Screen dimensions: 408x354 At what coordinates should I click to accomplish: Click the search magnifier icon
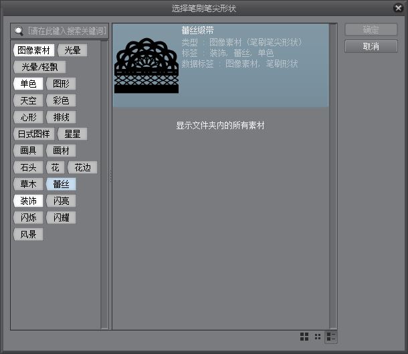pos(19,31)
